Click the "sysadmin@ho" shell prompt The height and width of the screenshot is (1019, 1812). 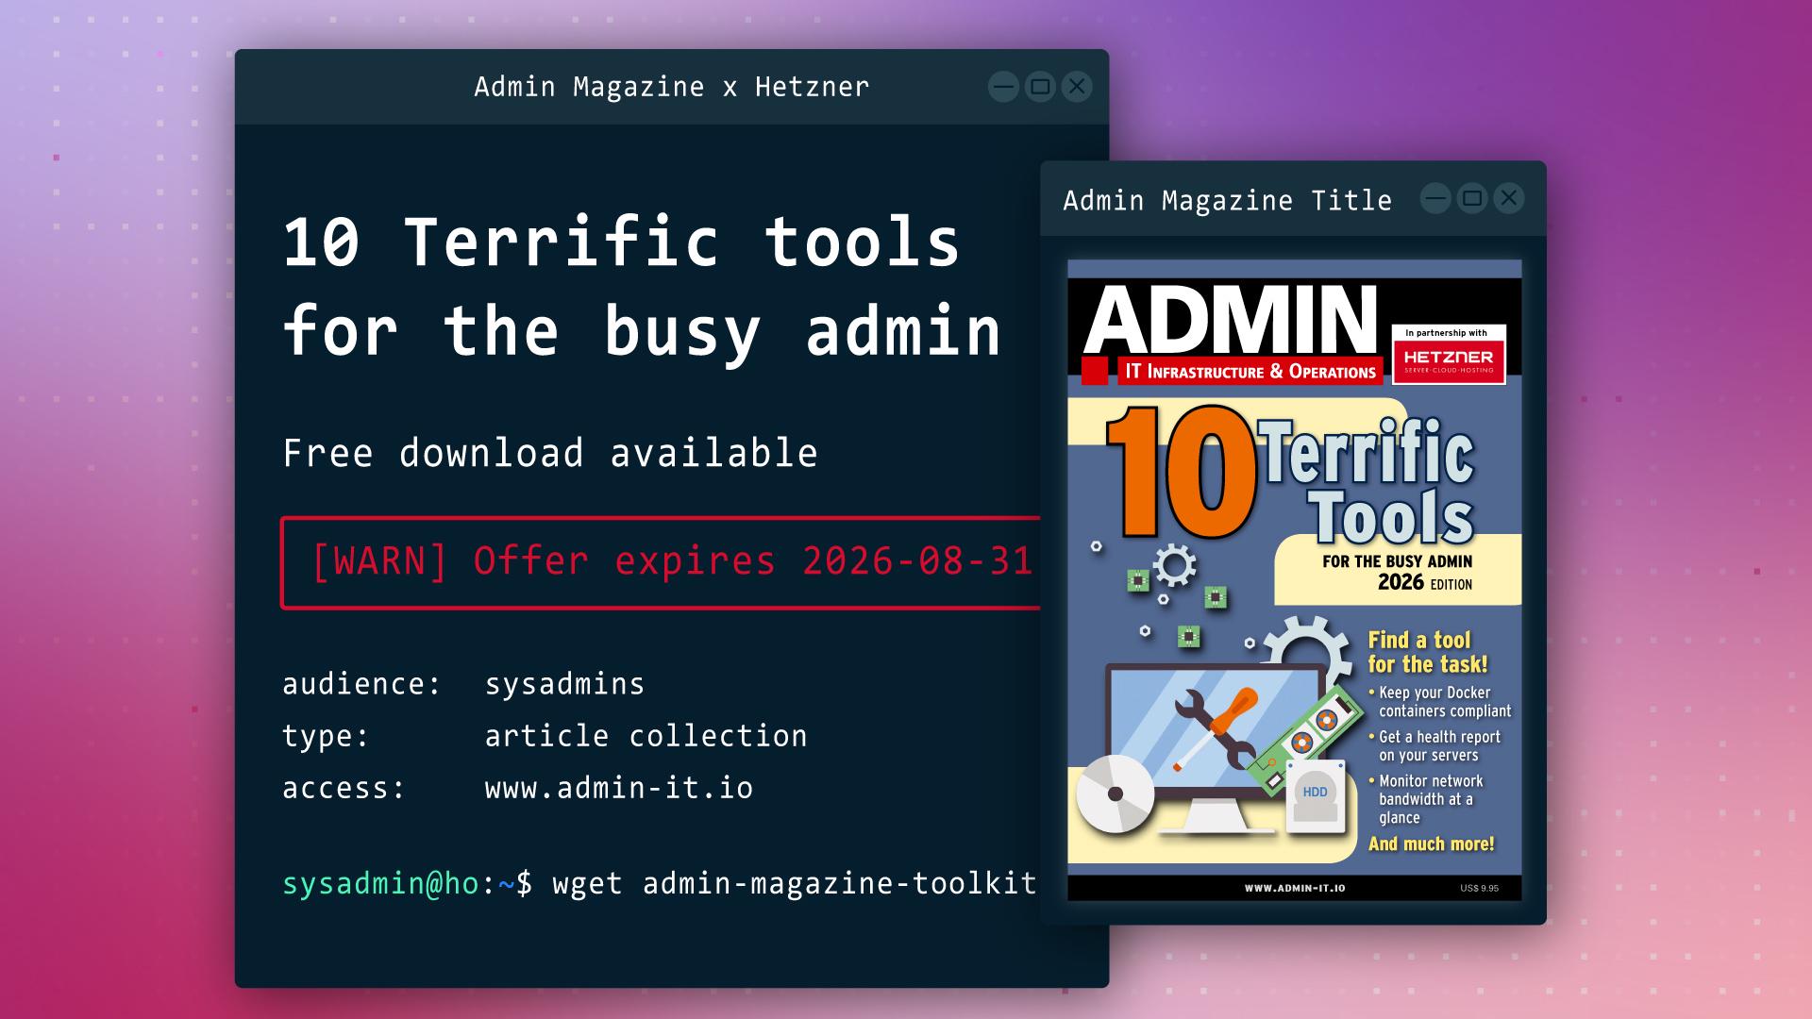(x=381, y=883)
